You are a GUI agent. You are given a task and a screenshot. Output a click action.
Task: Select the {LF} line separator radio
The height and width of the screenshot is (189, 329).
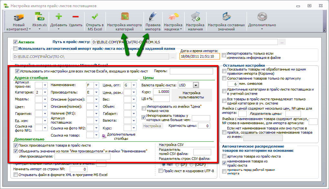pos(177,164)
